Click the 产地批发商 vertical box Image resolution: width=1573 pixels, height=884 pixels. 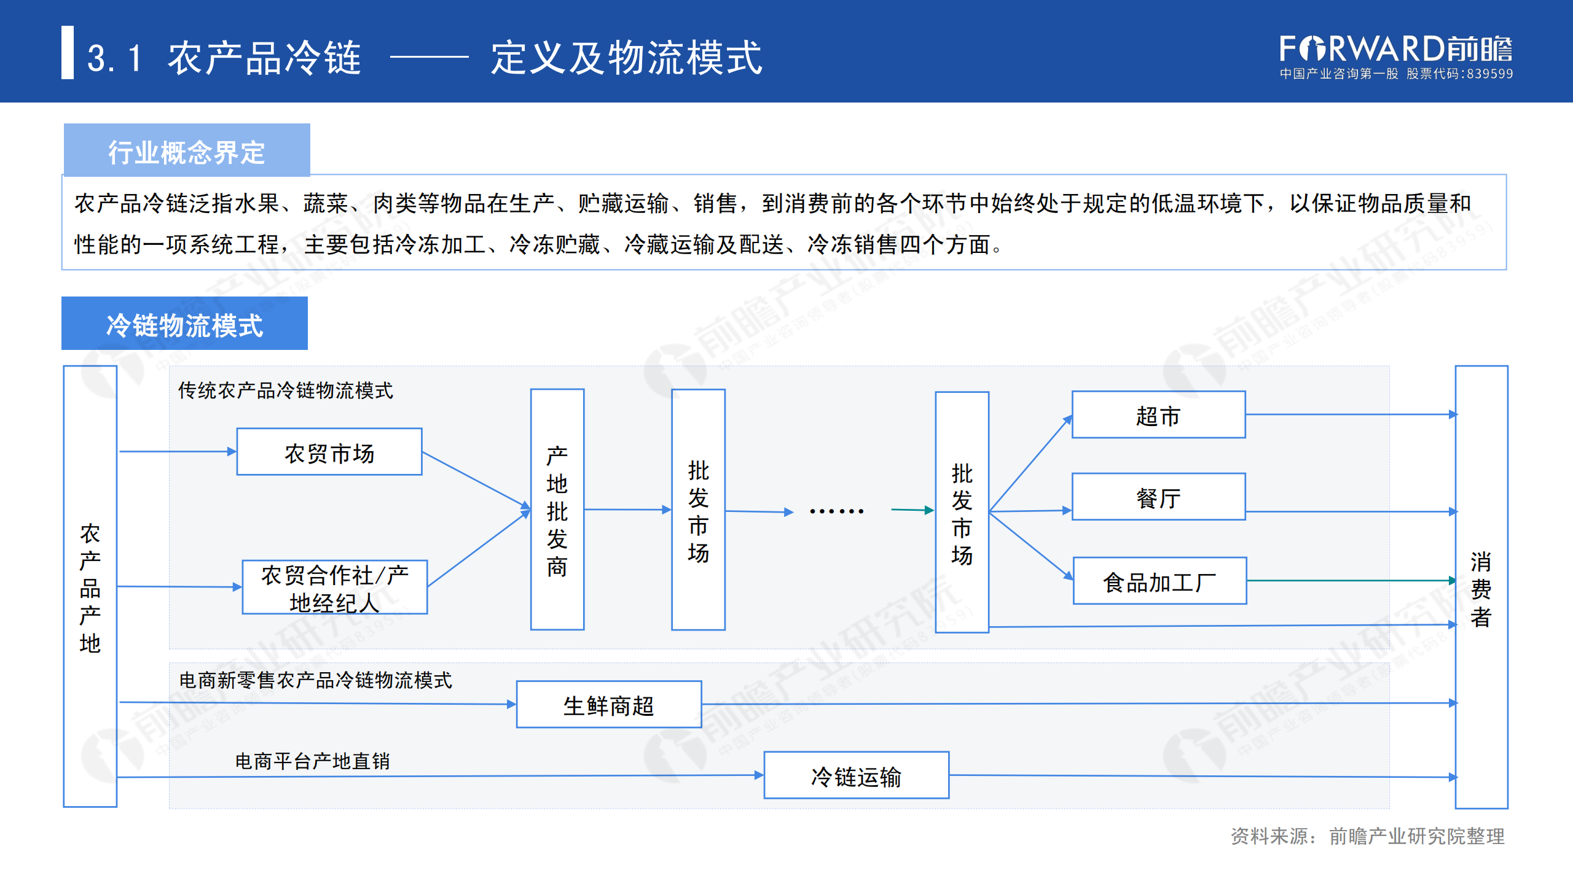(557, 510)
